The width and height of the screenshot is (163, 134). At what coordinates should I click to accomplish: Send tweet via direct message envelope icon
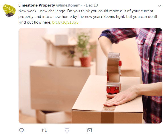click(x=90, y=130)
